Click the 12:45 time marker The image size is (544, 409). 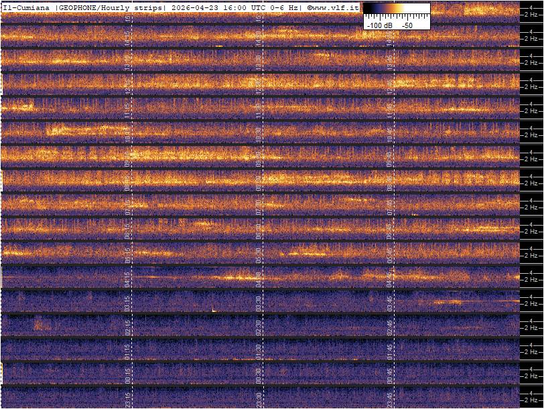click(x=389, y=85)
